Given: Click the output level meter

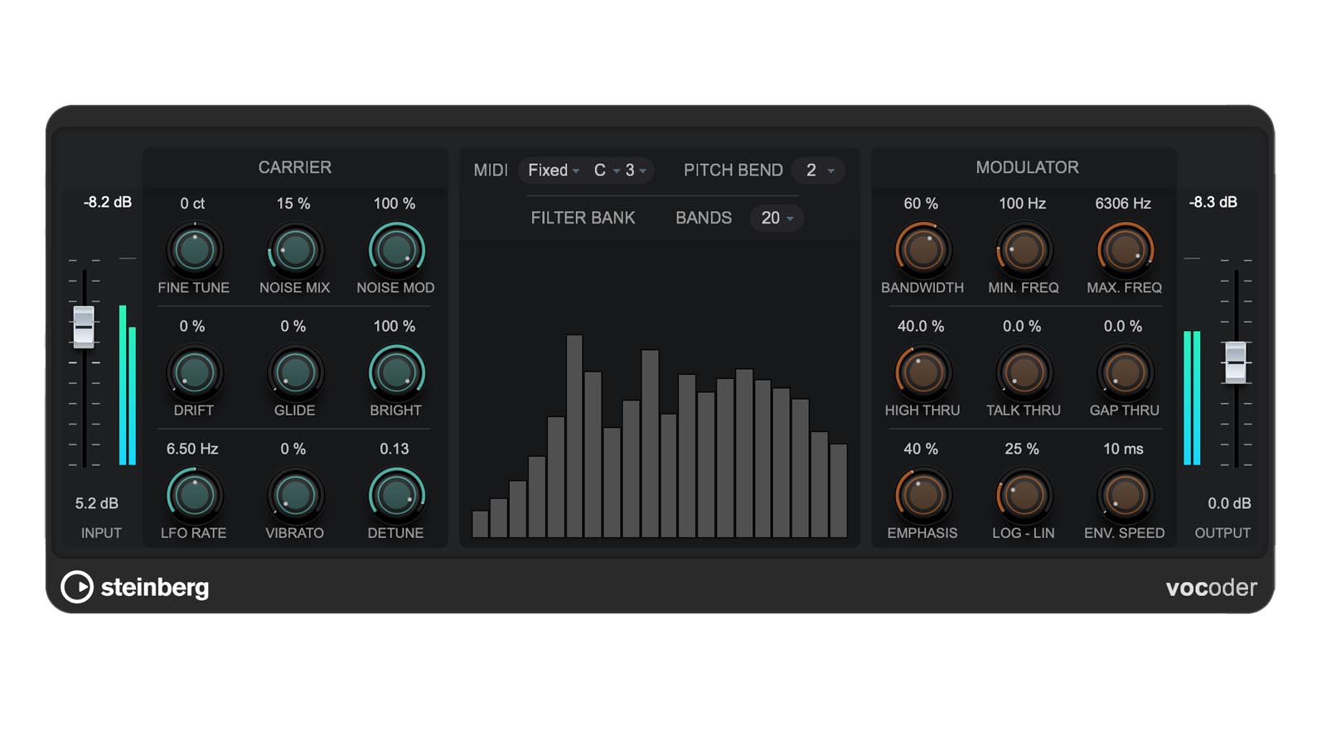Looking at the screenshot, I should 1192,398.
